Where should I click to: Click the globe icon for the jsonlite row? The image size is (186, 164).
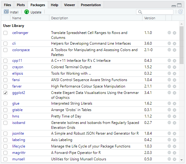pyautogui.click(x=169, y=133)
